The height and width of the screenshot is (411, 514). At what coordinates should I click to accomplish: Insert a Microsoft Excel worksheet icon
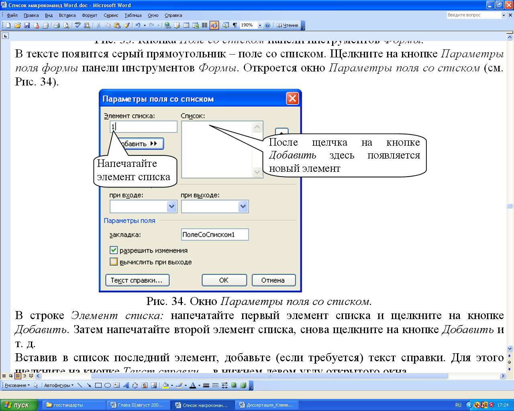[x=196, y=25]
